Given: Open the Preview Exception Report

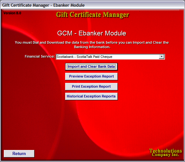Looking at the screenshot, I should click(x=92, y=77).
